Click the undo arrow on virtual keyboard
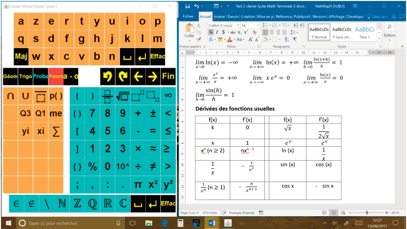 [x=108, y=76]
